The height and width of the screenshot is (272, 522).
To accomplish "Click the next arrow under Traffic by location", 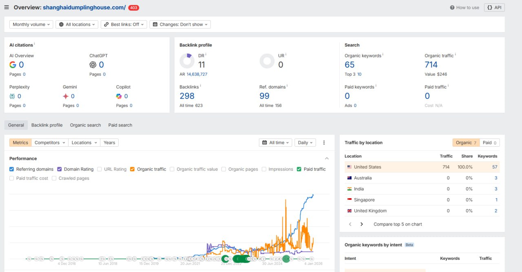I will 362,224.
